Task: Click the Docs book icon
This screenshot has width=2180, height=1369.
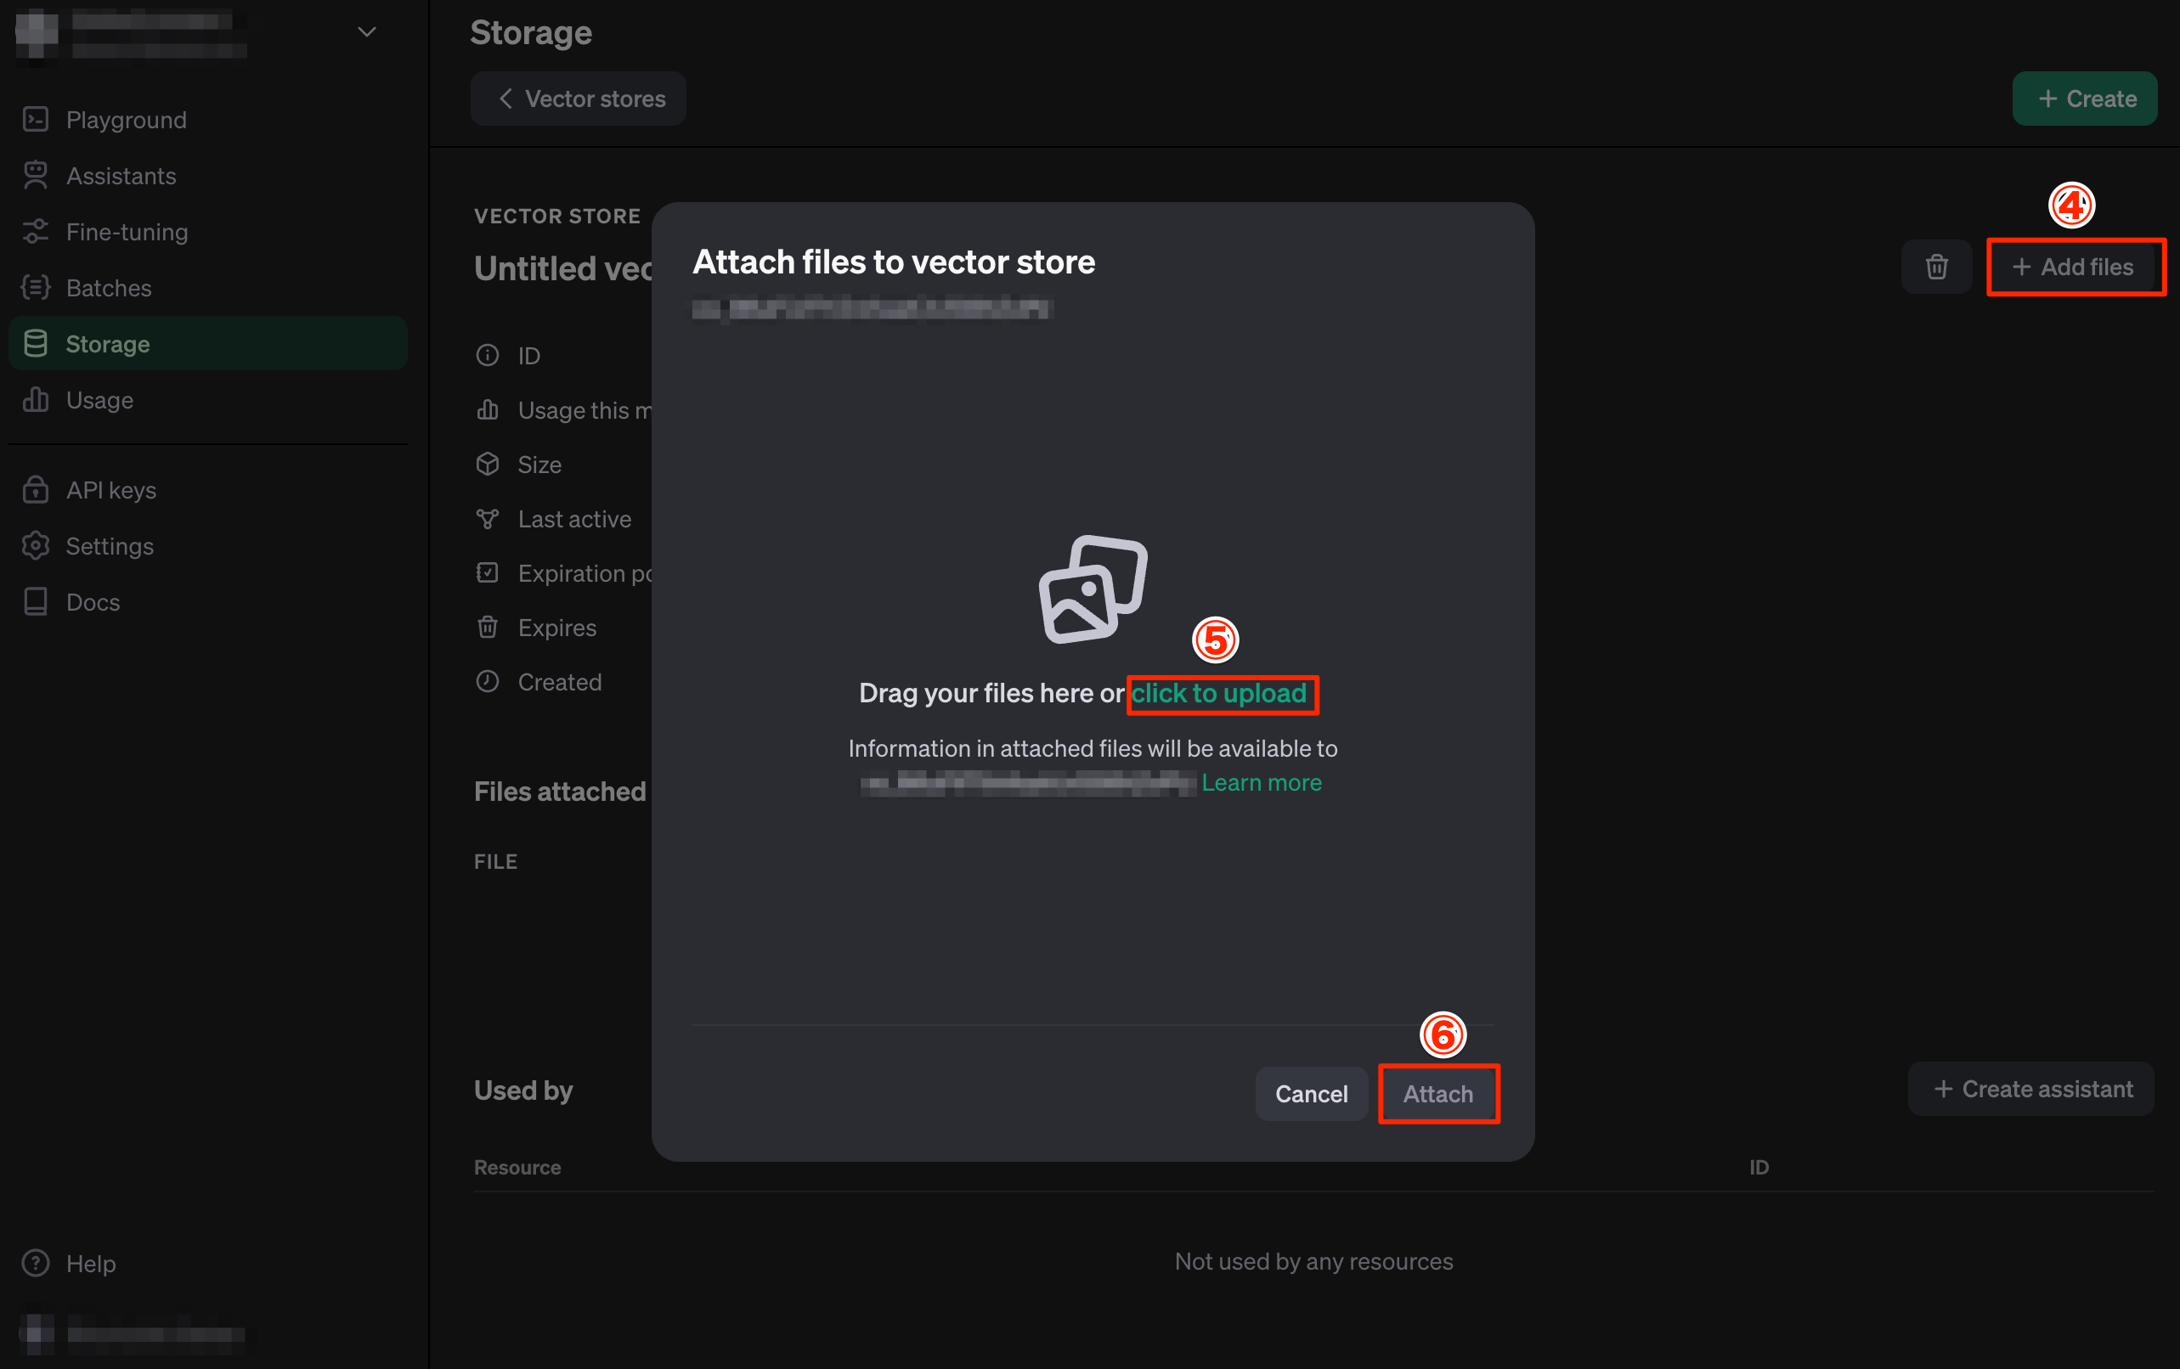Action: [36, 602]
